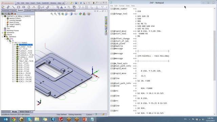Select the Spline sketch tool
The image size is (217, 122).
click(x=43, y=7)
